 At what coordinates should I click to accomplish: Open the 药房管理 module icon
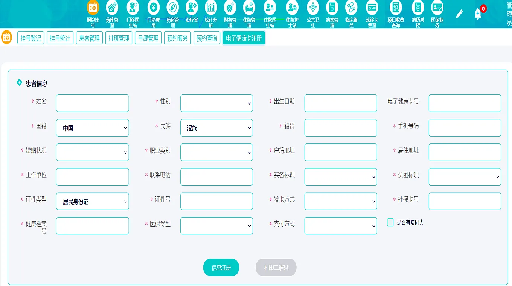tap(172, 8)
